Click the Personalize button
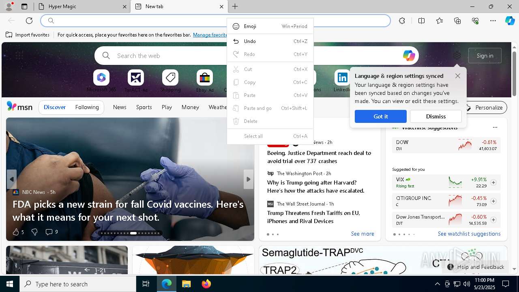The height and width of the screenshot is (292, 519). (x=485, y=107)
